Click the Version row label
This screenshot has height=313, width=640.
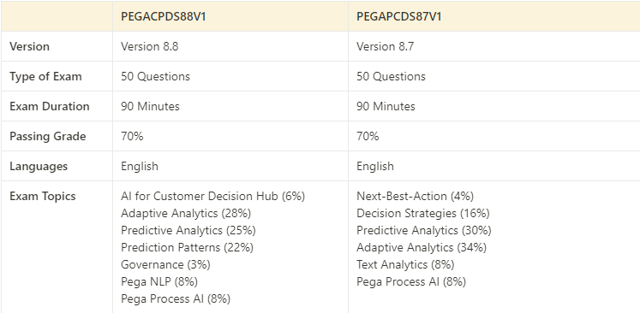pyautogui.click(x=29, y=46)
